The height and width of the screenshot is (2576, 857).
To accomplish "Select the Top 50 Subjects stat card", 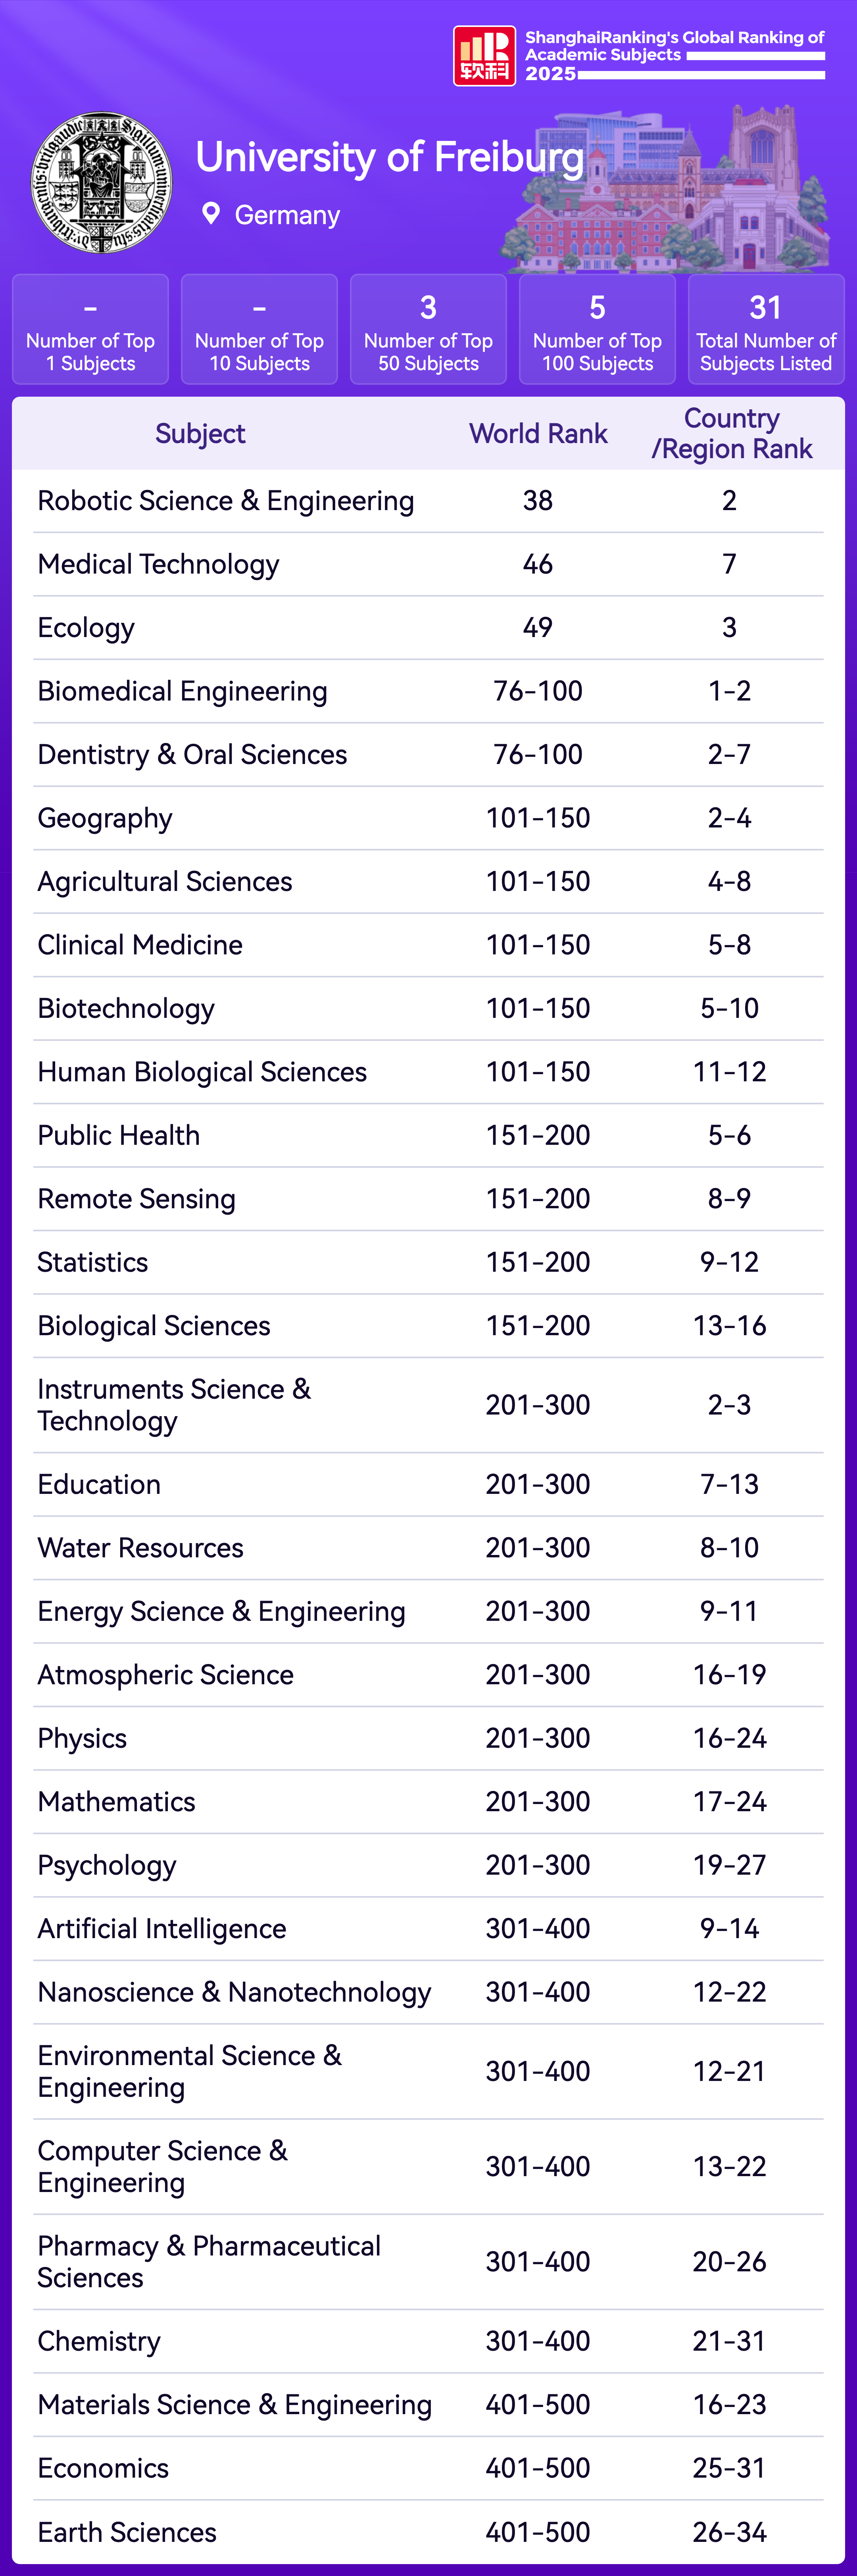I will click(x=428, y=329).
